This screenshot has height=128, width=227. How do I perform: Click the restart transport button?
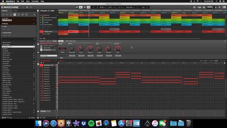coord(77,7)
